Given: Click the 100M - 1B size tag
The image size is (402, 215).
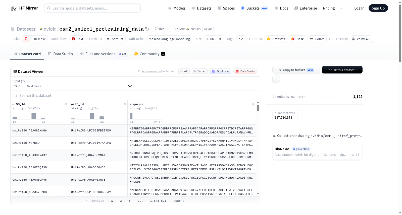Looking at the screenshot, I should (x=214, y=39).
